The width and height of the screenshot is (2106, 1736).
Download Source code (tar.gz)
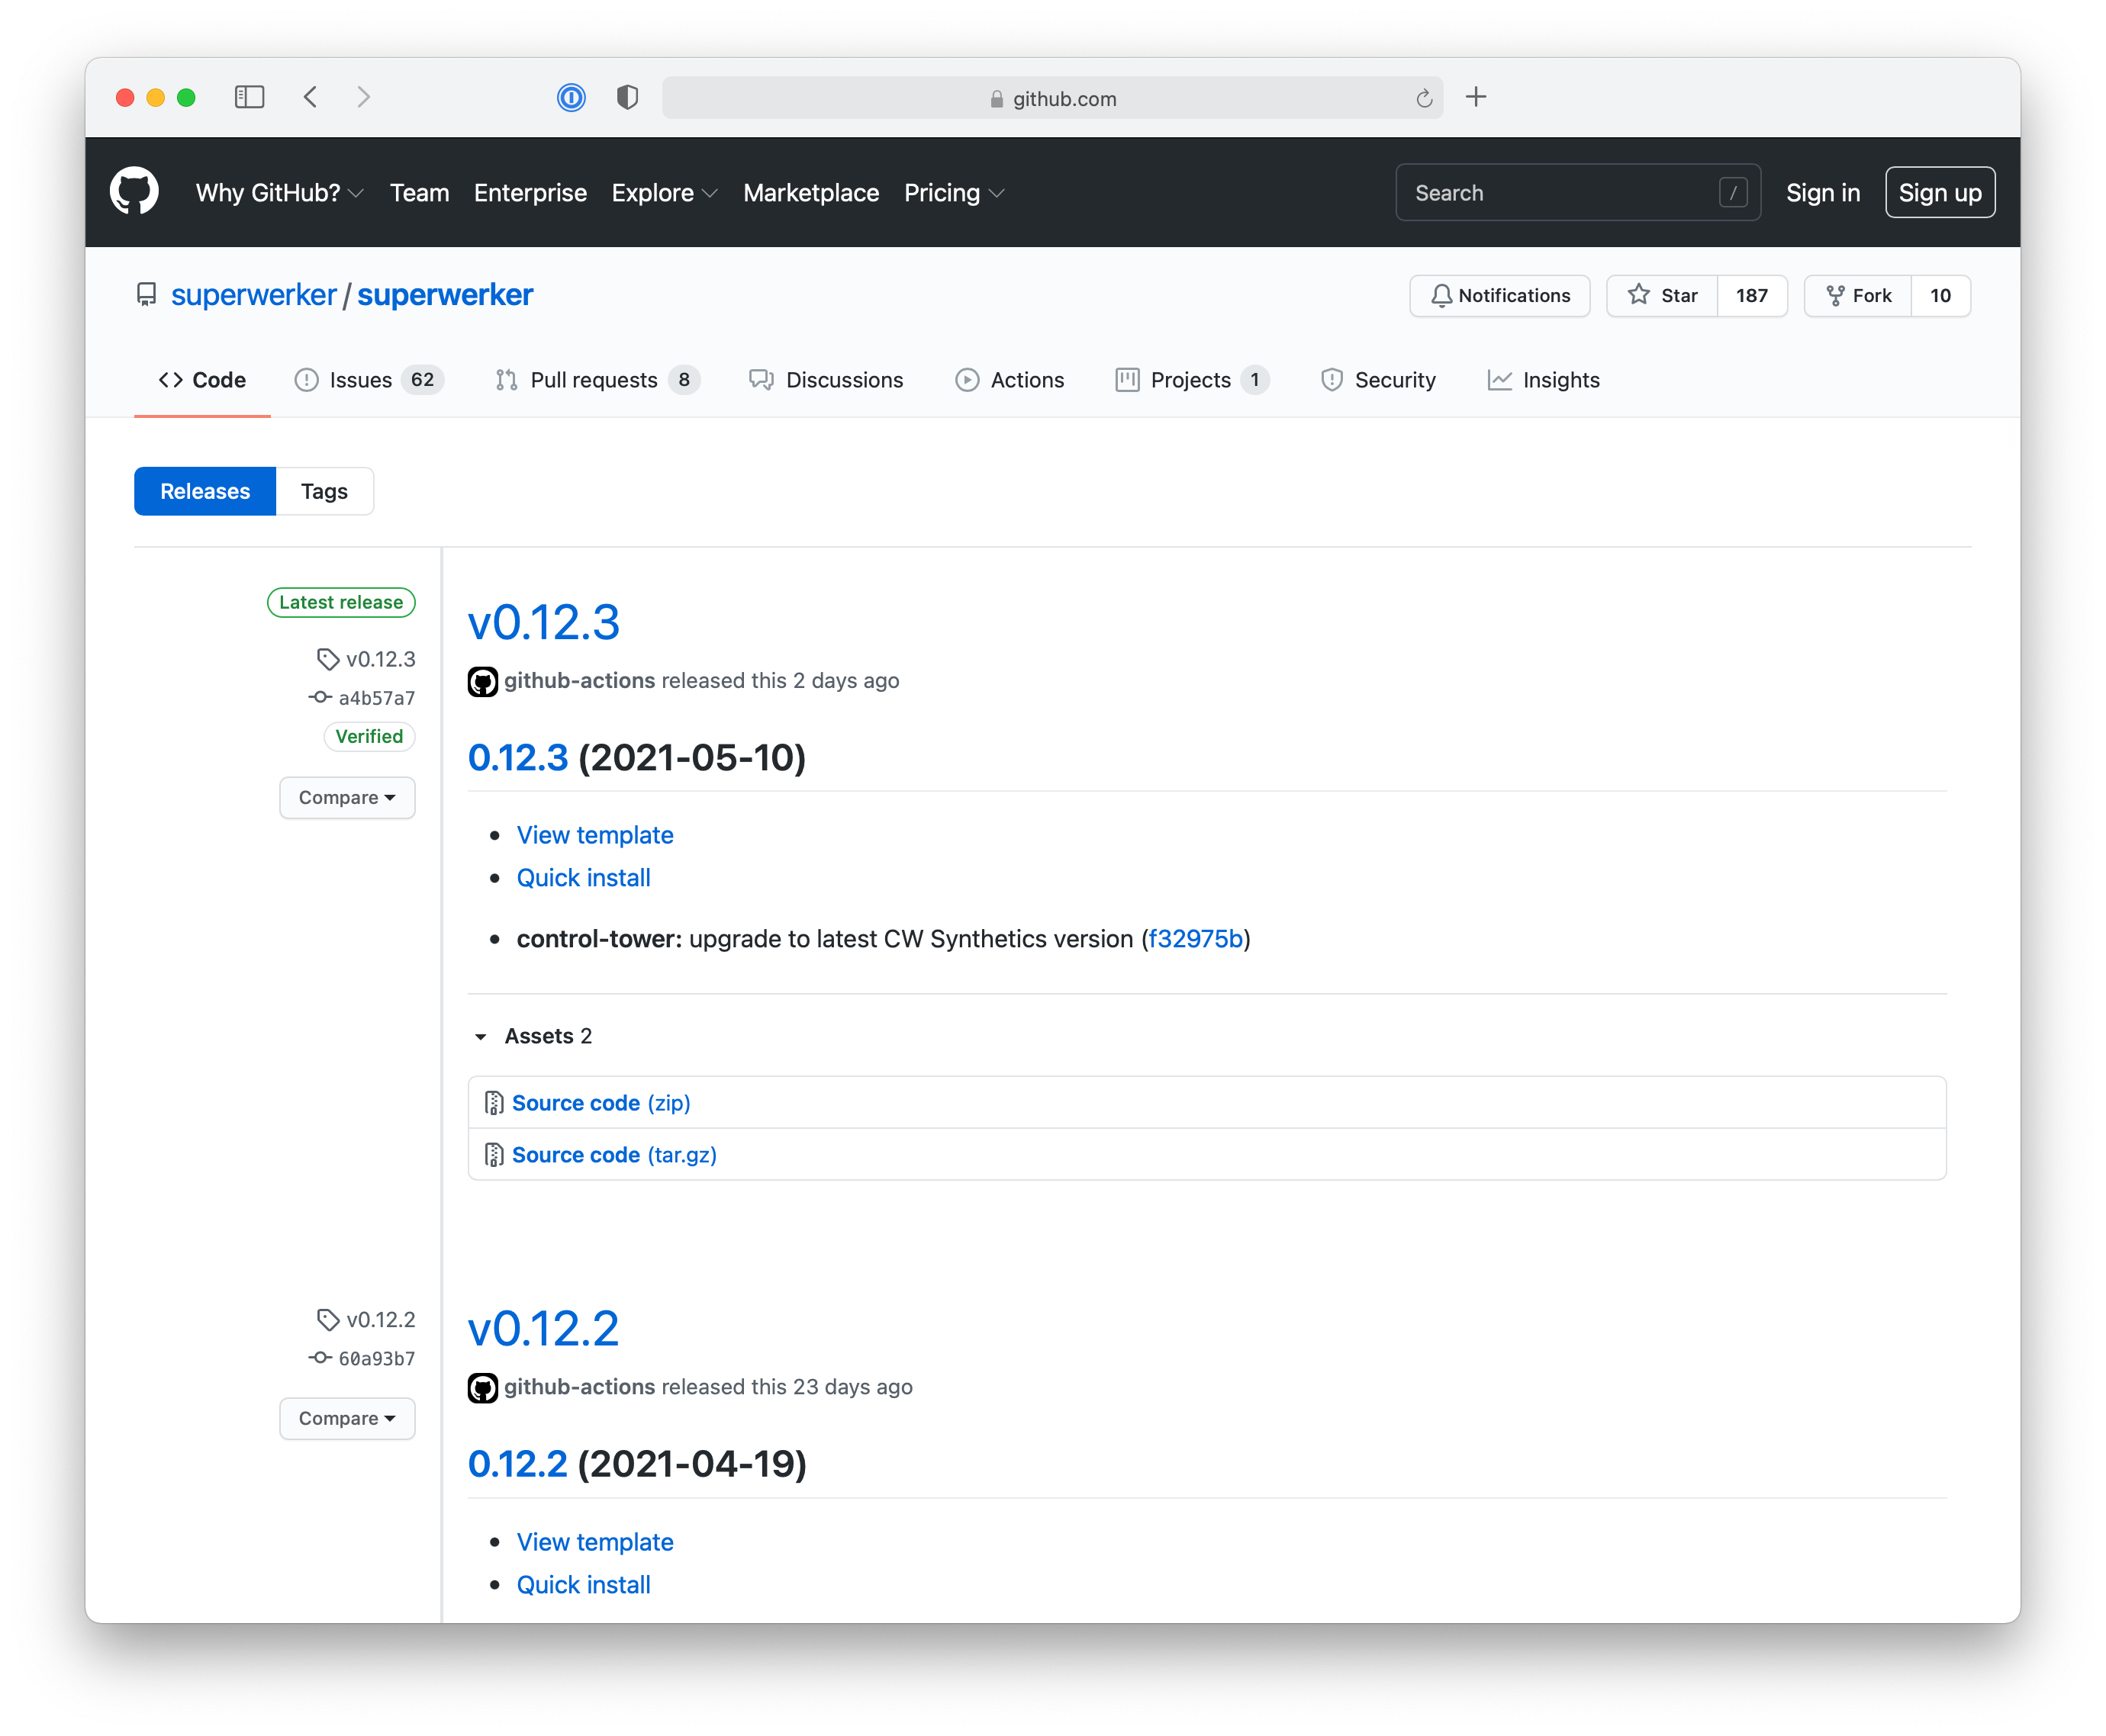614,1154
